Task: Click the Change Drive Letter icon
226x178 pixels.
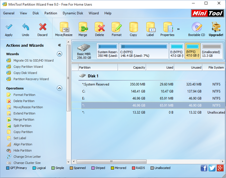Action: click(x=9, y=157)
